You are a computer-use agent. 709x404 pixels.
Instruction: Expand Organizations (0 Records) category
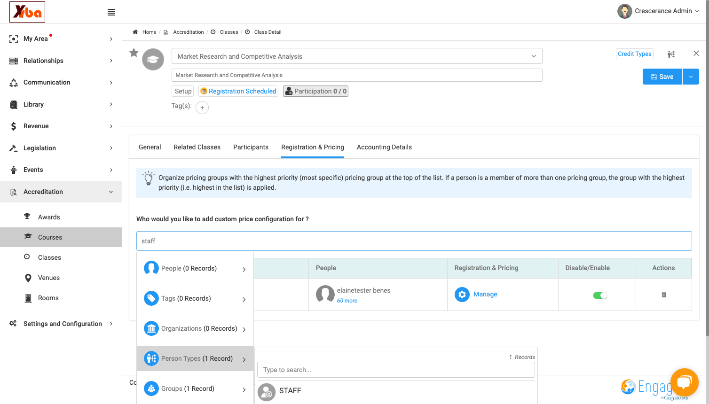(195, 328)
